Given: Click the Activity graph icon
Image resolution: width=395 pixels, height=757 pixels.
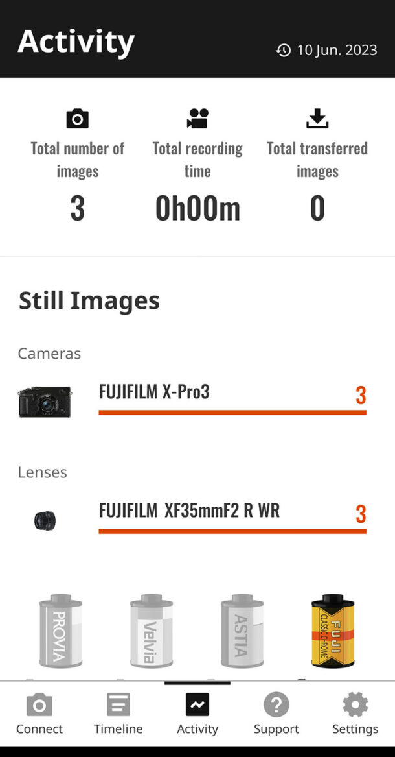Looking at the screenshot, I should coord(198,705).
